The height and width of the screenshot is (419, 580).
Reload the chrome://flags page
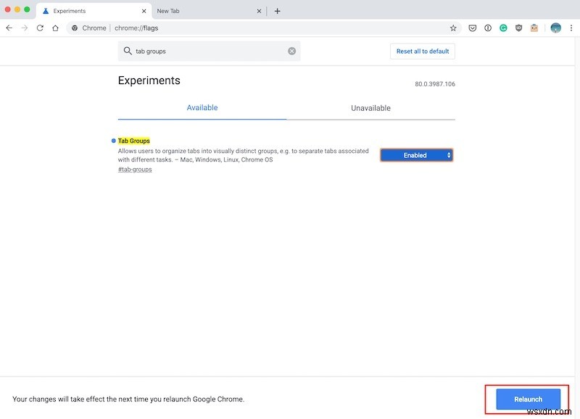coord(40,28)
